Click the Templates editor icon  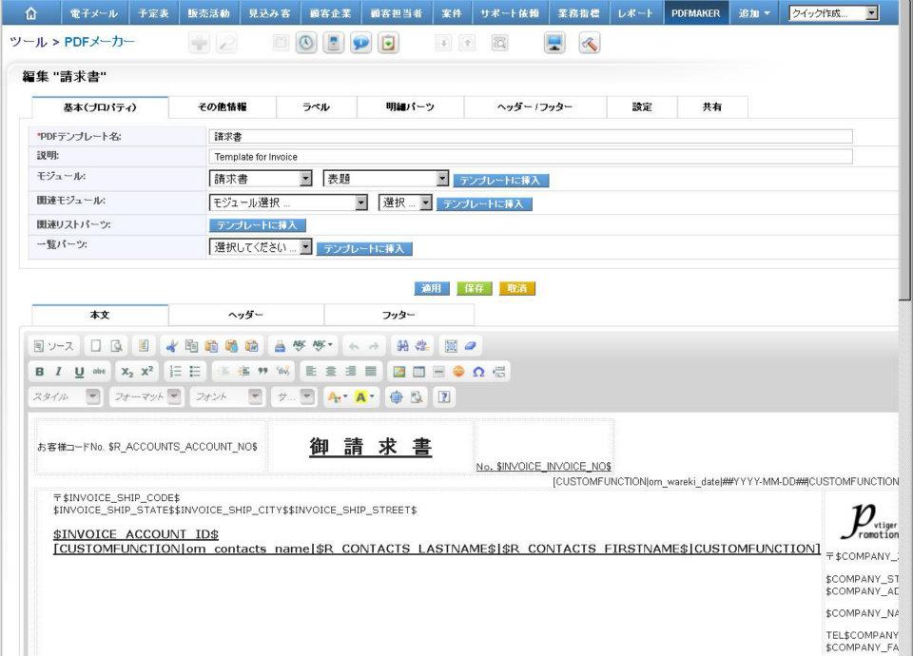click(144, 346)
